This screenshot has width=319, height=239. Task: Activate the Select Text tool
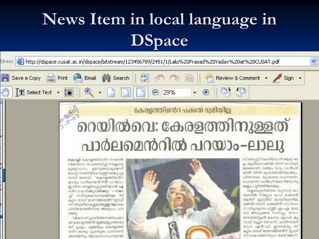[34, 92]
